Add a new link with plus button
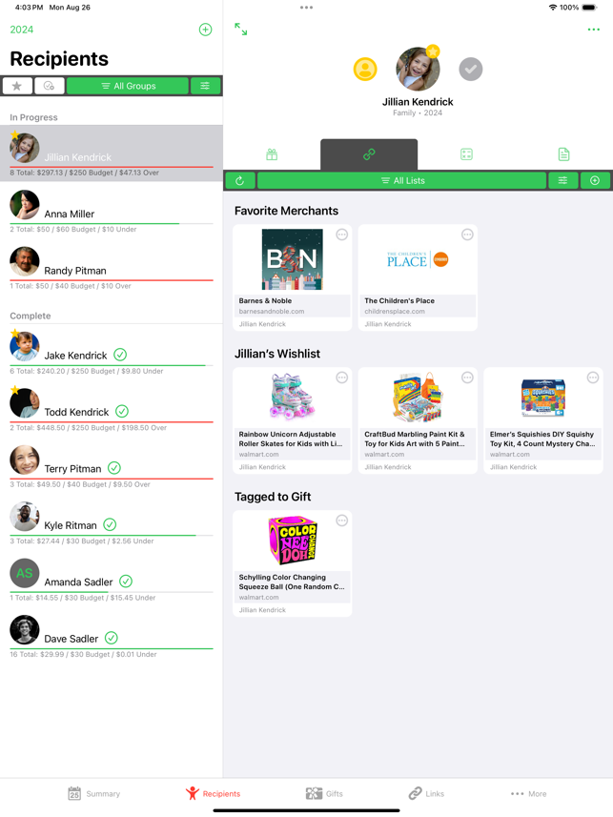This screenshot has width=613, height=817. [x=595, y=181]
